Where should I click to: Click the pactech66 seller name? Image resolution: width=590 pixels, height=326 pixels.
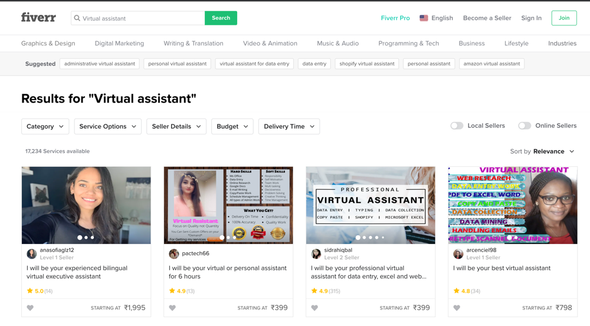point(196,253)
